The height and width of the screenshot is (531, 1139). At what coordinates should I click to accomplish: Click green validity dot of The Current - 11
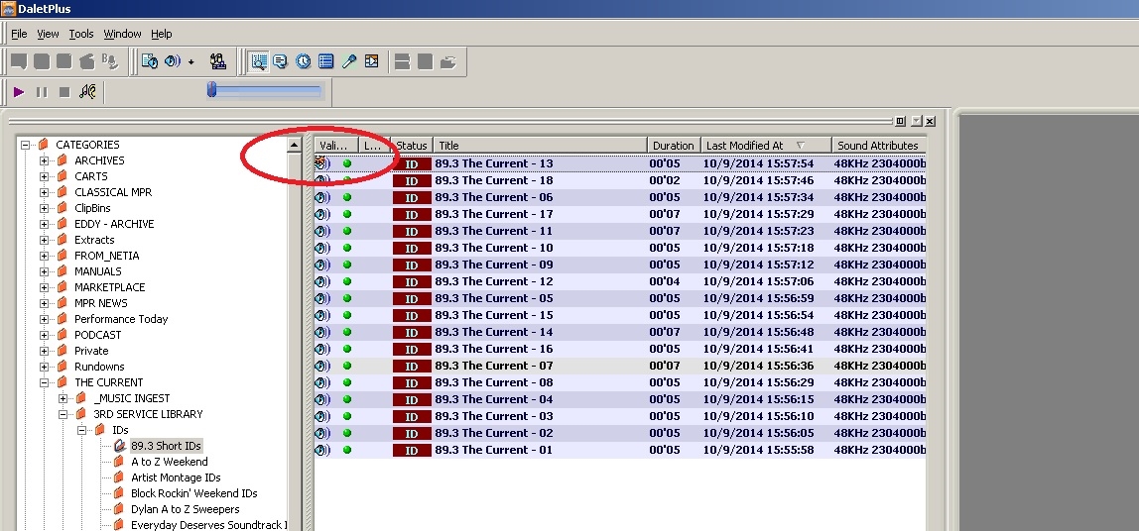click(347, 231)
